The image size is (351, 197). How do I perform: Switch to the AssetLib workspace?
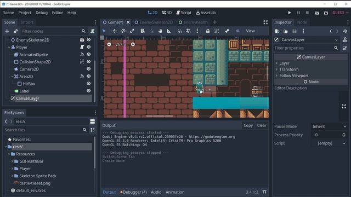pyautogui.click(x=206, y=13)
